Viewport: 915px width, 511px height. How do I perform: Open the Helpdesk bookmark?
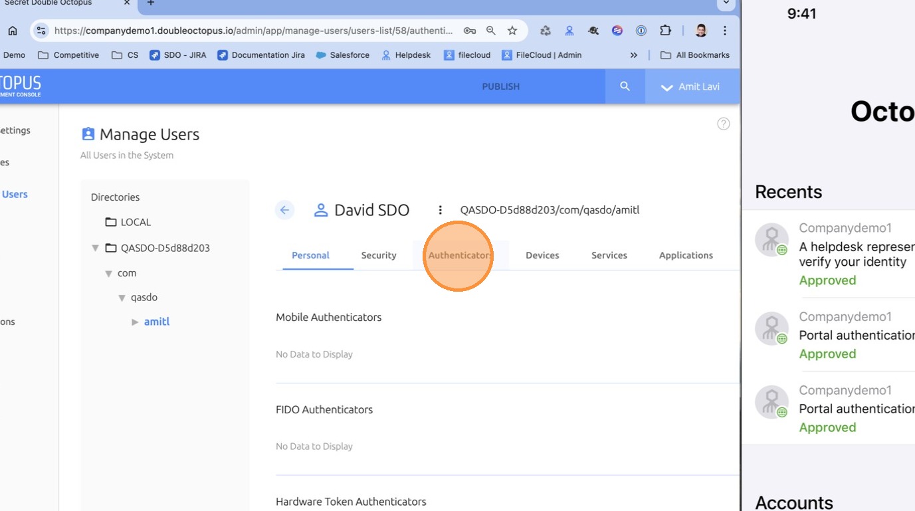click(406, 55)
